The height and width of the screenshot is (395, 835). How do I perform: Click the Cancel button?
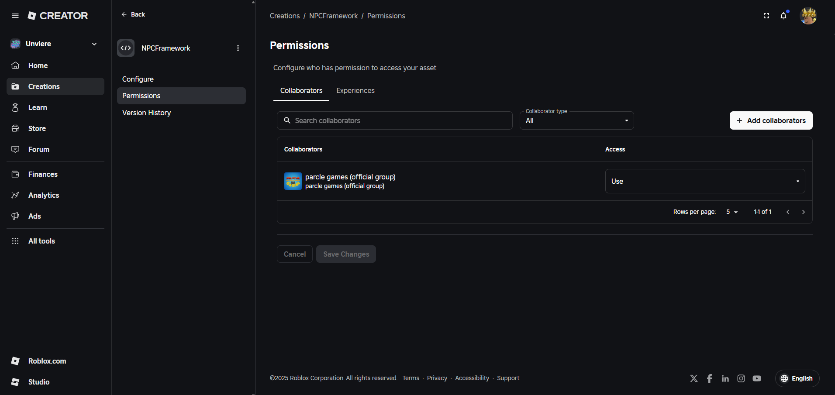pos(295,254)
